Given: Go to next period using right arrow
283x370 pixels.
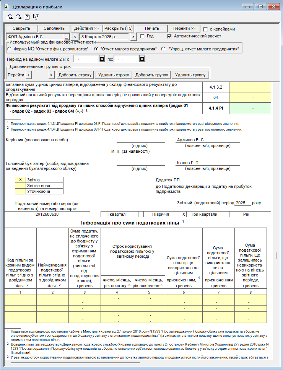Looking at the screenshot, I should 133,37.
